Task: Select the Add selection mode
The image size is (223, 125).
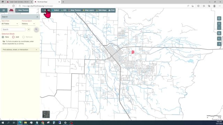Action: pyautogui.click(x=15, y=37)
